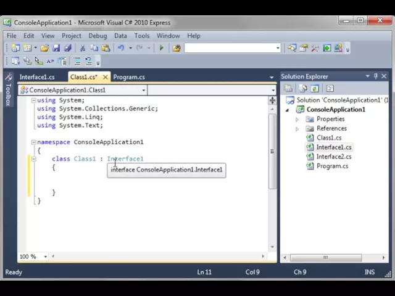The image size is (395, 296).
Task: Click the fifth text editor toolbar icon
Action: click(62, 61)
